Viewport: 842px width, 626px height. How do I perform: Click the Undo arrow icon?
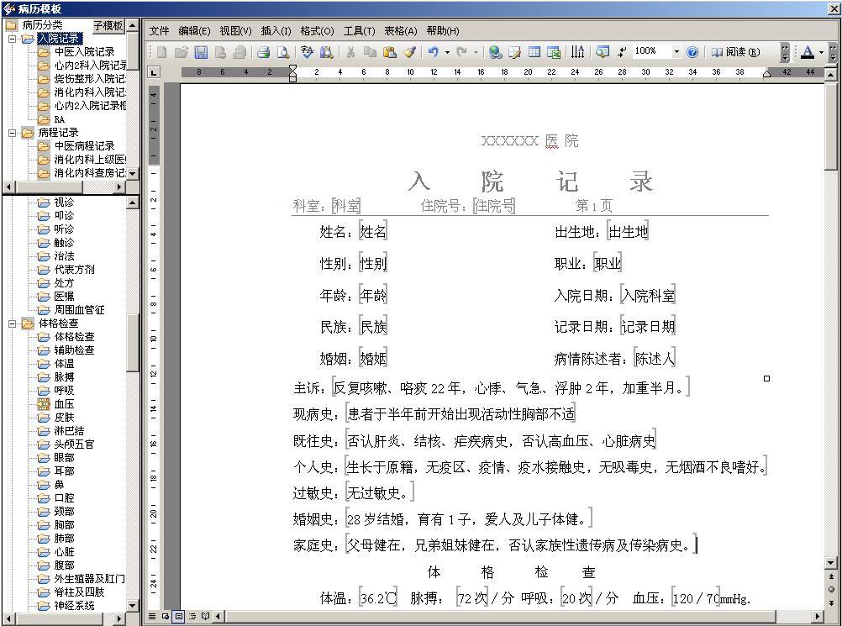click(x=433, y=52)
